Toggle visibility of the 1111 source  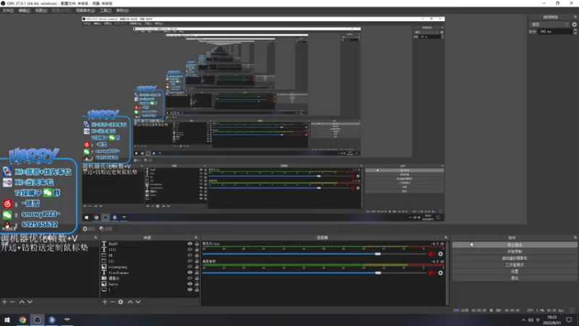pos(190,249)
